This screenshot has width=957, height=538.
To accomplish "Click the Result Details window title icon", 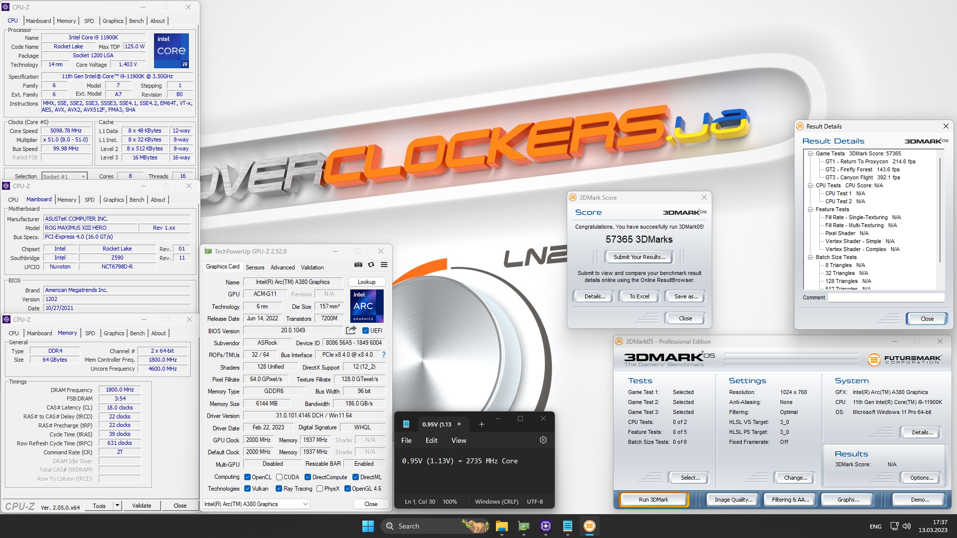I will (x=800, y=127).
